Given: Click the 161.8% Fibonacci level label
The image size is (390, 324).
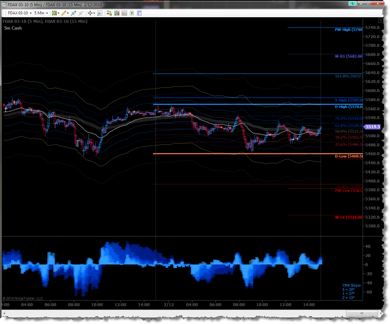Looking at the screenshot, I should point(348,76).
